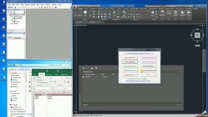
Task: Click the Export_References button
Action: coord(130,58)
